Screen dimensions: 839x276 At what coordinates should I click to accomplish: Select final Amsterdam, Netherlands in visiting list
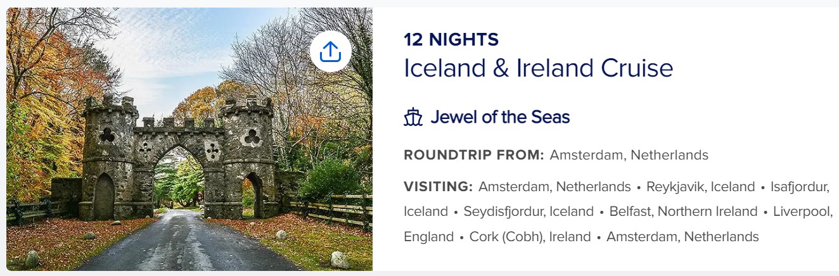point(682,237)
